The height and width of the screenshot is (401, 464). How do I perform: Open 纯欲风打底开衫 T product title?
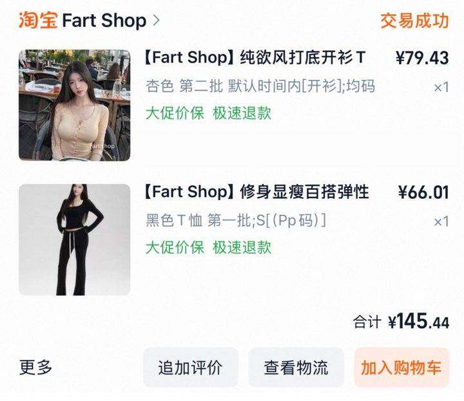(x=255, y=57)
